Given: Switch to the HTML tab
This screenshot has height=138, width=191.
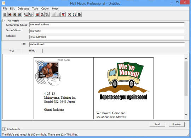Looking at the screenshot, I should click(32, 51).
